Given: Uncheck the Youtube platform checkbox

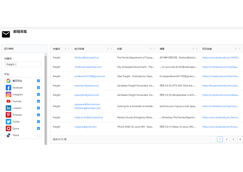Looking at the screenshot, I should [x=38, y=101].
